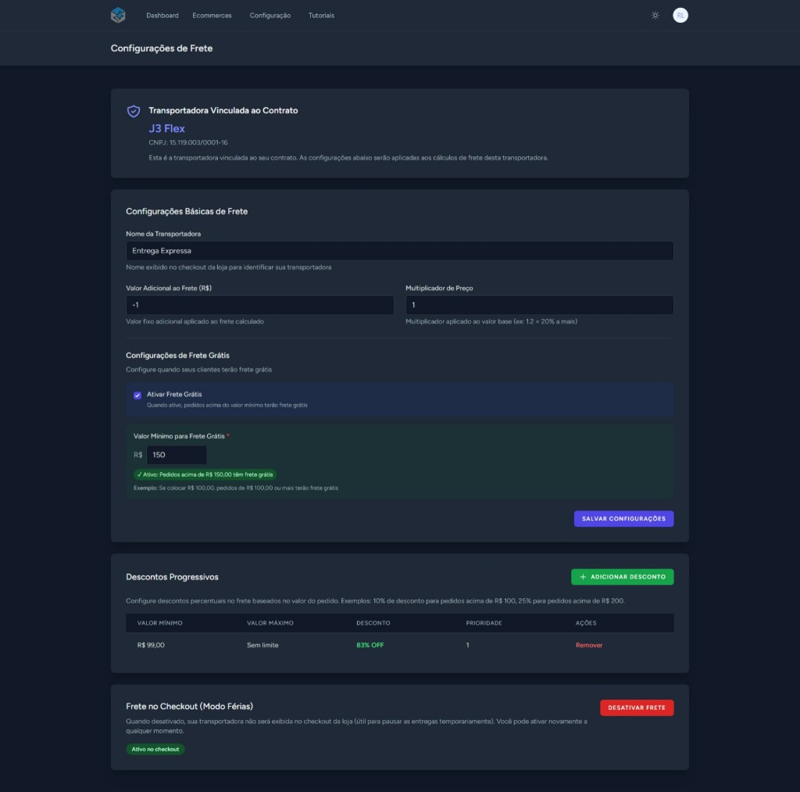Viewport: 800px width, 792px height.
Task: Click the Valor Máximo column header
Action: point(270,623)
